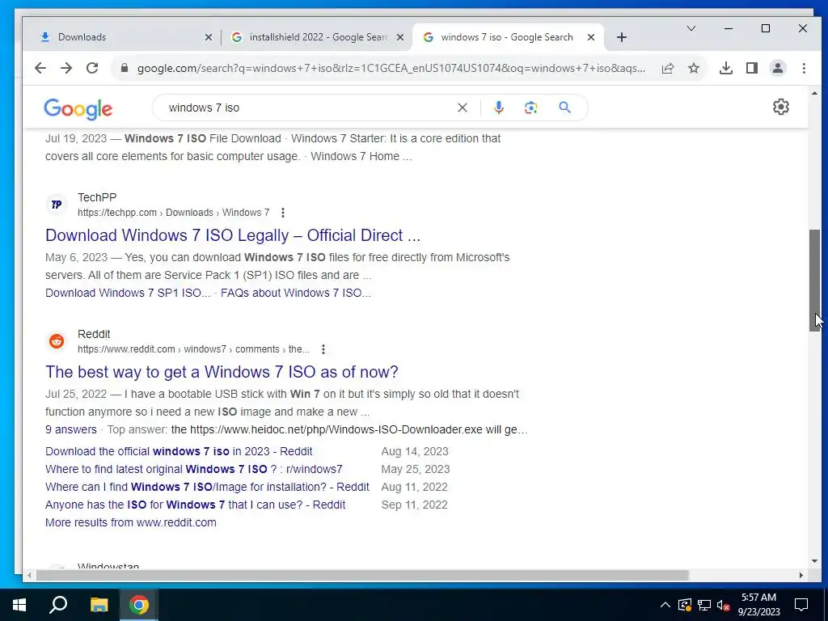Click the vertical scrollbar down arrow

814,561
